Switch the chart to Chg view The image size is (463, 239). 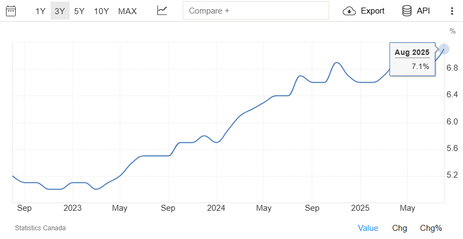pos(399,228)
